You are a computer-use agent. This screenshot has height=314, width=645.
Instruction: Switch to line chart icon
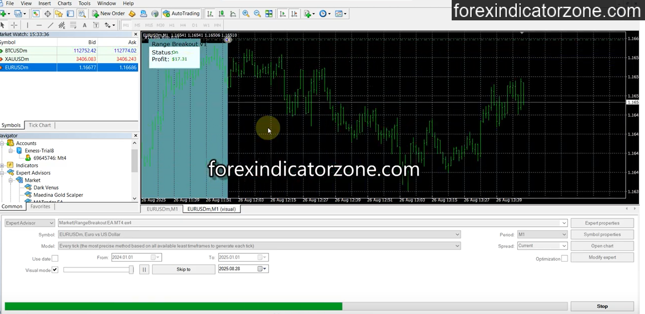click(x=233, y=14)
